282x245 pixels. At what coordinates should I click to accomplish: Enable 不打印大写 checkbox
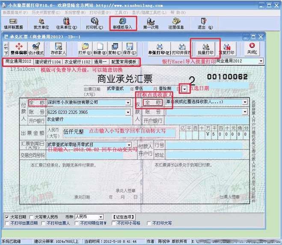pyautogui.click(x=149, y=224)
